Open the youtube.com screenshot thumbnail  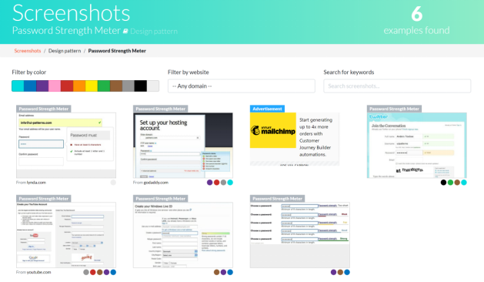[66, 235]
